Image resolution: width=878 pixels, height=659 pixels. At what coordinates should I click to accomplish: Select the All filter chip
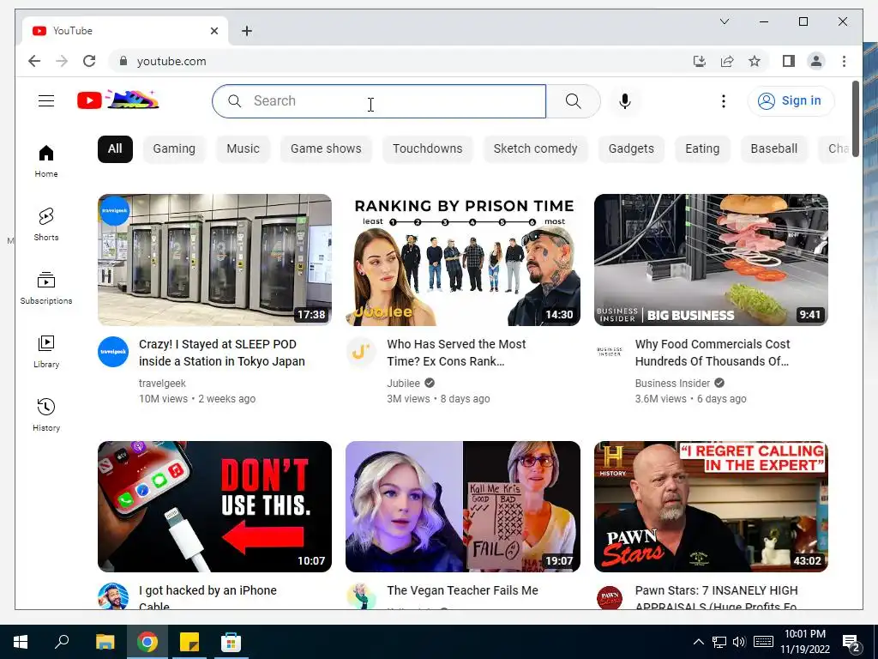[x=115, y=149]
